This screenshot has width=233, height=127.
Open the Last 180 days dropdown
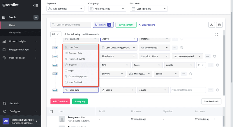click(149, 9)
